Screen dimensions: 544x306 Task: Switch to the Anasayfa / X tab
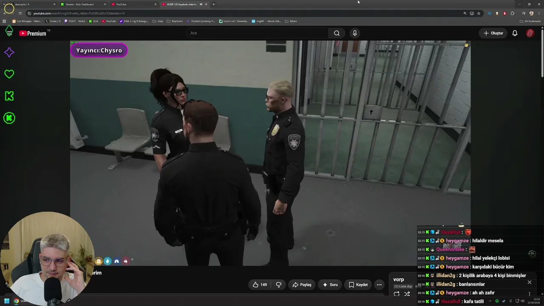pos(33,4)
